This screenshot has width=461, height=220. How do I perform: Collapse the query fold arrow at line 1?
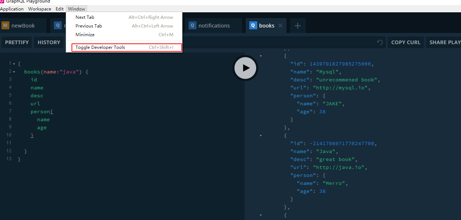pos(14,64)
